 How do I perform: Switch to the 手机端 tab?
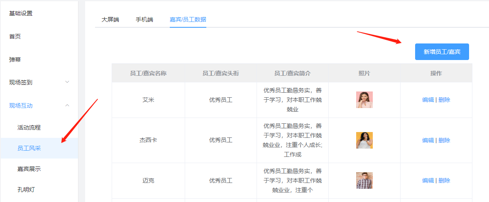144,19
